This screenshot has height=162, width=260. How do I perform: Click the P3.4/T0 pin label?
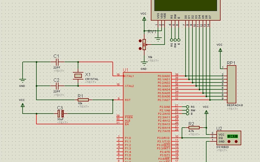click(x=165, y=152)
